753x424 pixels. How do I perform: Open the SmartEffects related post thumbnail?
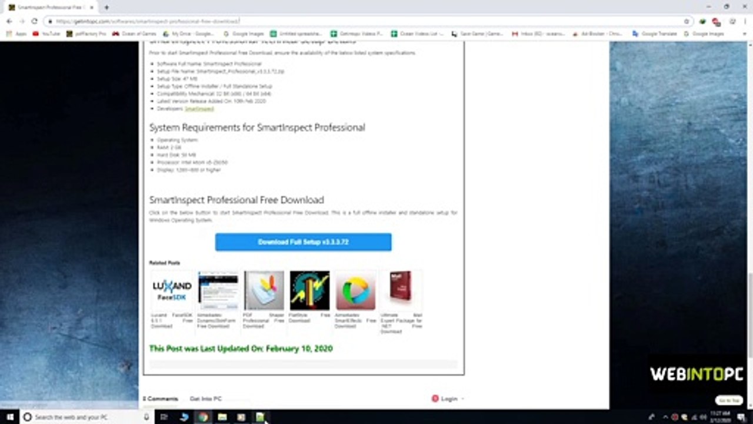[x=356, y=290]
